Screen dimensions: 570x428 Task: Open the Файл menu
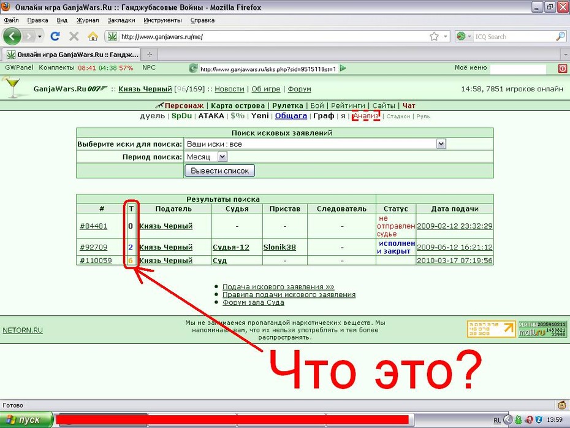tap(11, 20)
